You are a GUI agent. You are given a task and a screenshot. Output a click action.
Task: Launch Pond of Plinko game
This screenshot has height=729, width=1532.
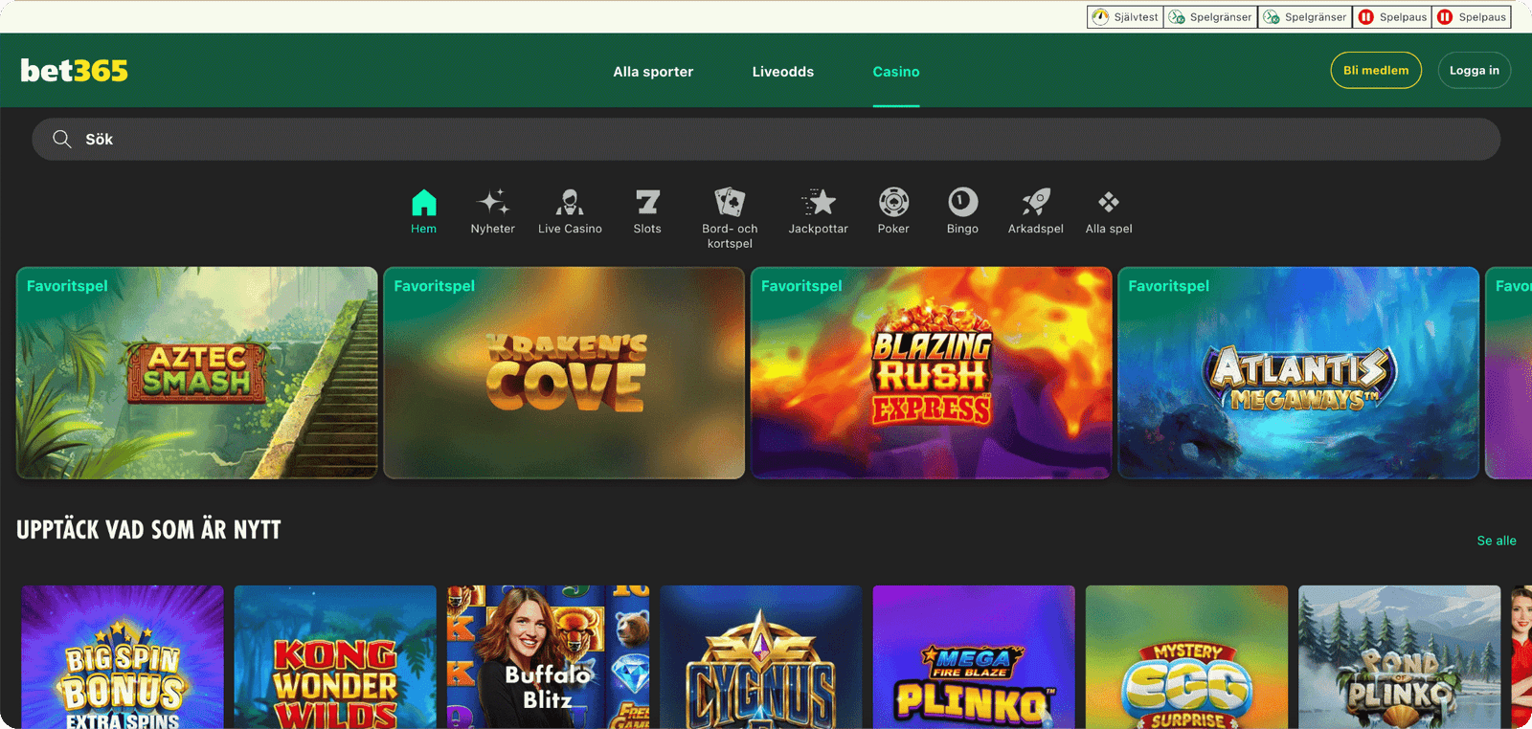point(1400,657)
